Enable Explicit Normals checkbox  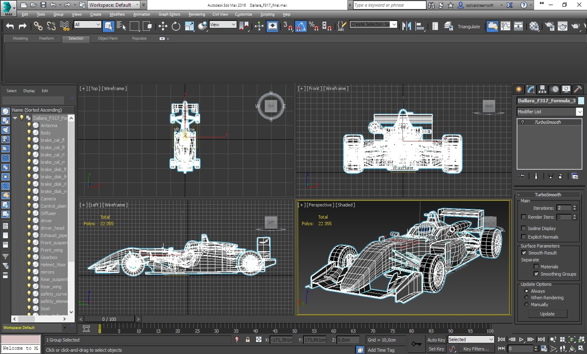tap(524, 237)
